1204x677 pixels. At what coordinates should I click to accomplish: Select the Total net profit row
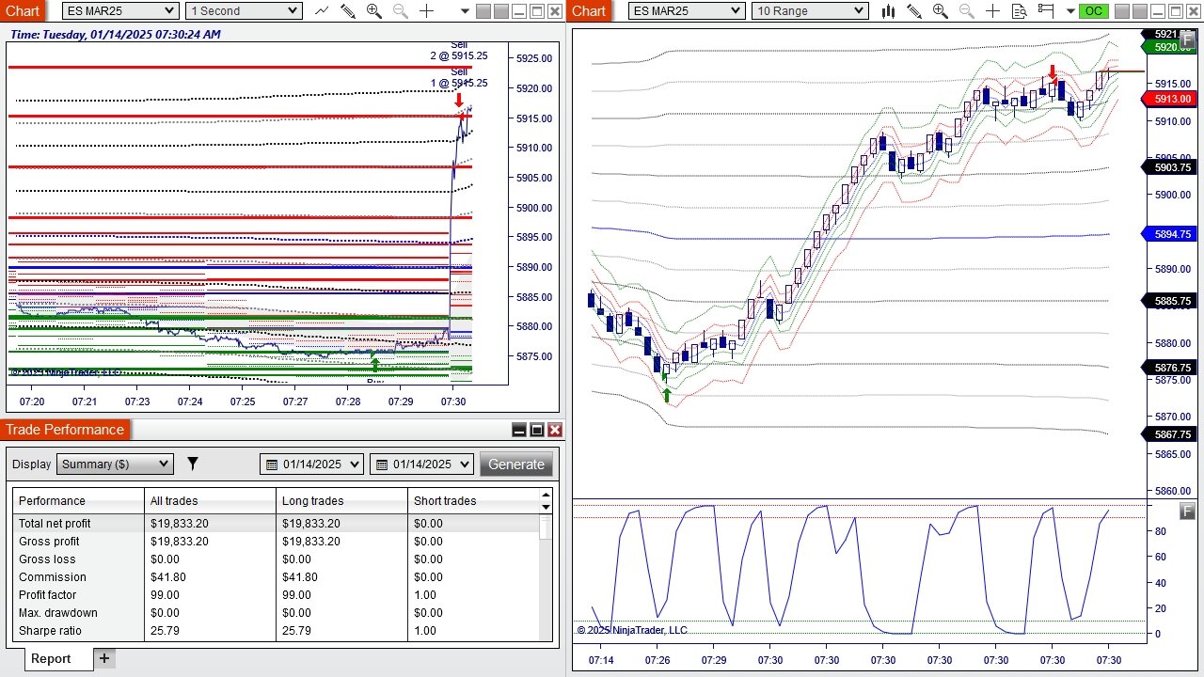coord(277,524)
